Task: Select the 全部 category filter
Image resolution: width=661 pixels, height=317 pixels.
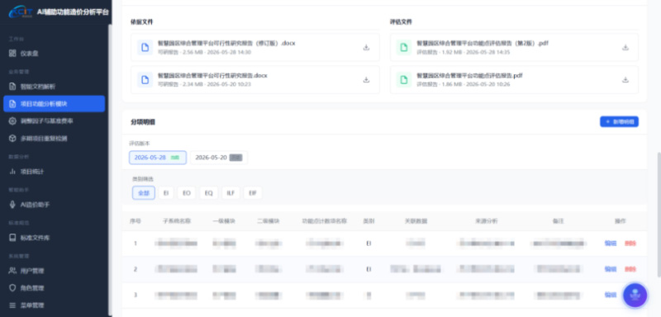Action: [x=144, y=193]
